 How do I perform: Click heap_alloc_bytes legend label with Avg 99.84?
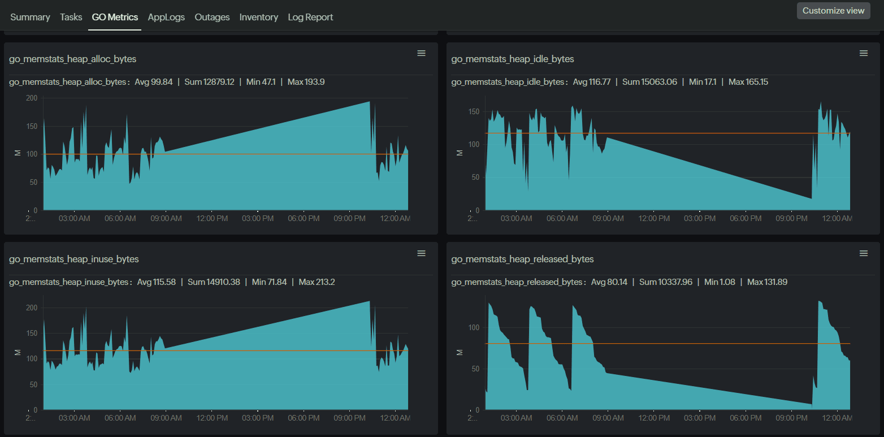pos(70,82)
